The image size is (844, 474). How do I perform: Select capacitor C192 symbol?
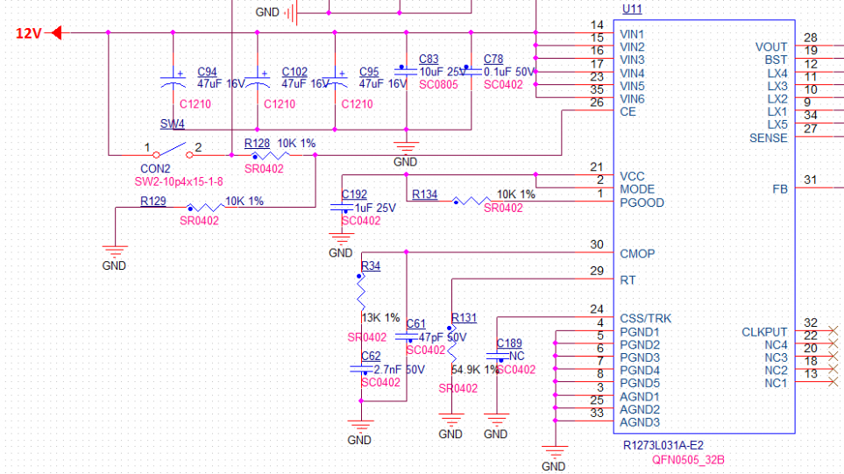click(x=343, y=207)
